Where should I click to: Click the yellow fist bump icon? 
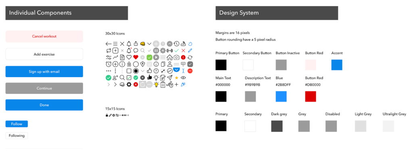(142, 44)
